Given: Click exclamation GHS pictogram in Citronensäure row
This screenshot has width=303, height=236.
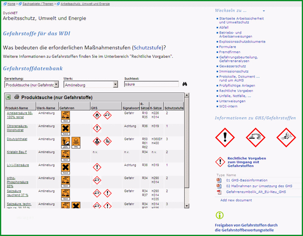Looking at the screenshot, I should pyautogui.click(x=97, y=129).
